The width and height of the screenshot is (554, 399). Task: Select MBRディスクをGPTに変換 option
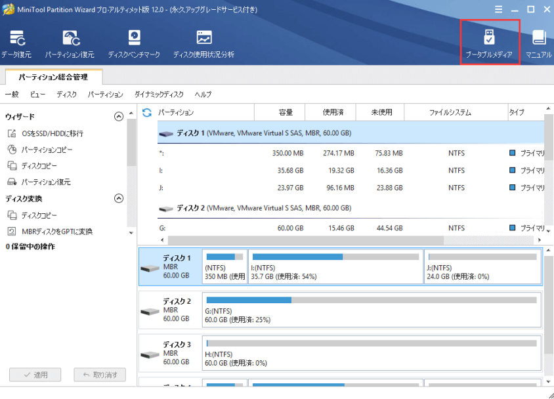click(50, 231)
